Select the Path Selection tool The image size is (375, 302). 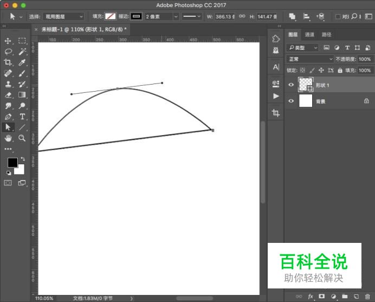8,127
